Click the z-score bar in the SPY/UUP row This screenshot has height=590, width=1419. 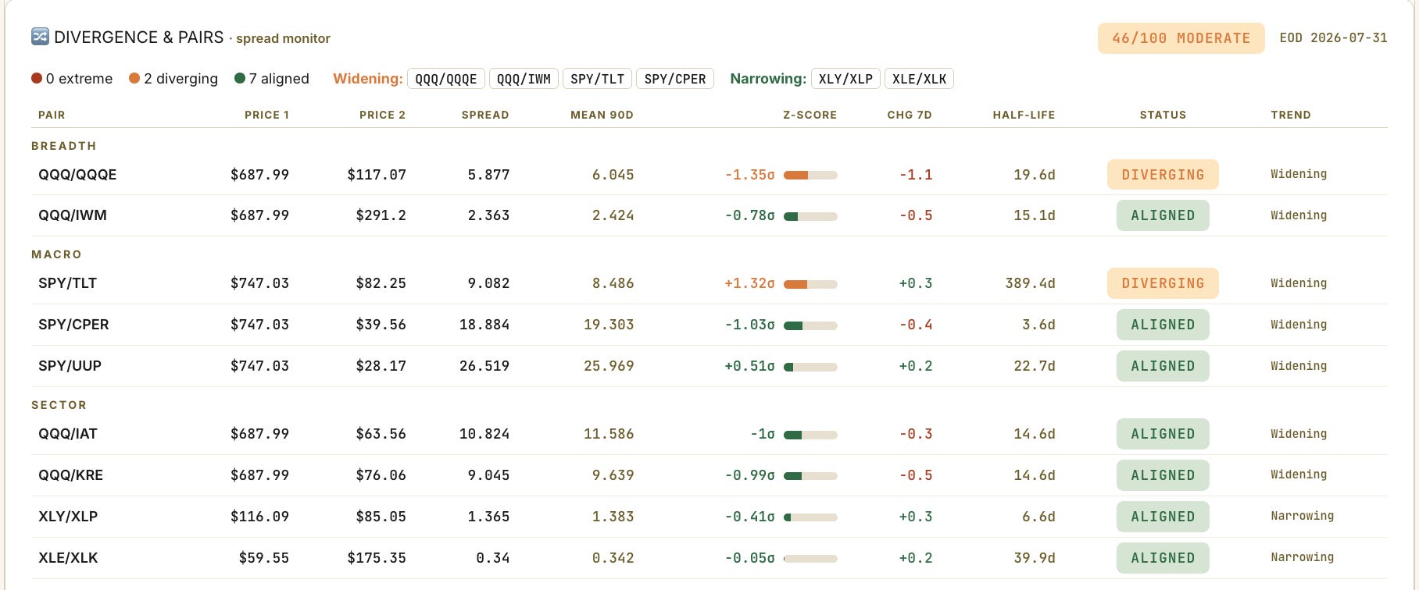(810, 367)
